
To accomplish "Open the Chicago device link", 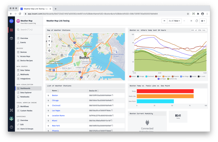I will click(x=55, y=100).
